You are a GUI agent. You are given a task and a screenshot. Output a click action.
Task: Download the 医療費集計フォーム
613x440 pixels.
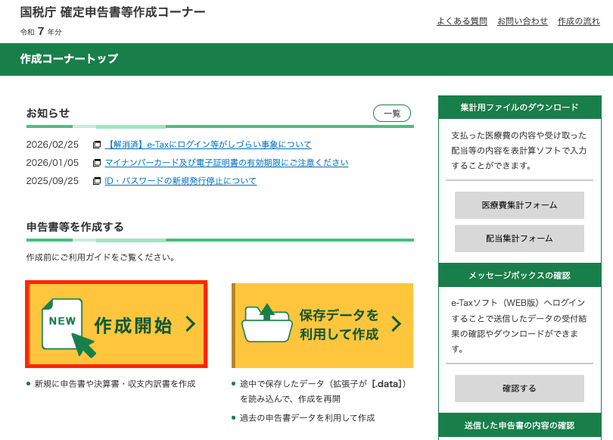tap(519, 205)
